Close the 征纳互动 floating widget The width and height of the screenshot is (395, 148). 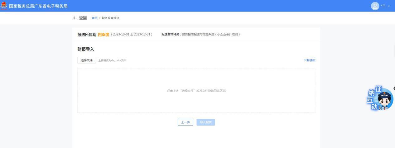[394, 88]
